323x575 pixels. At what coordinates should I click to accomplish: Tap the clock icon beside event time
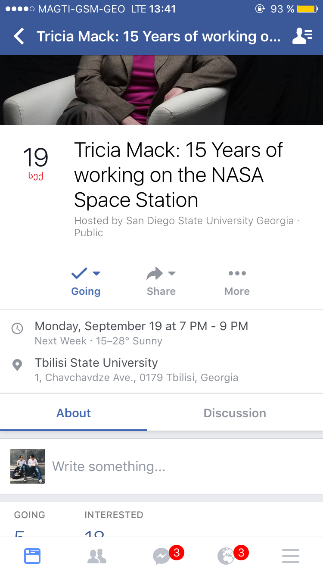[x=17, y=328]
